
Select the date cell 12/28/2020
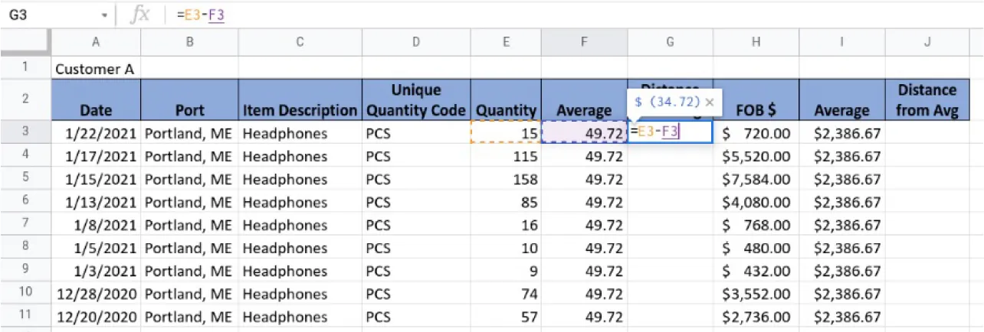point(96,295)
